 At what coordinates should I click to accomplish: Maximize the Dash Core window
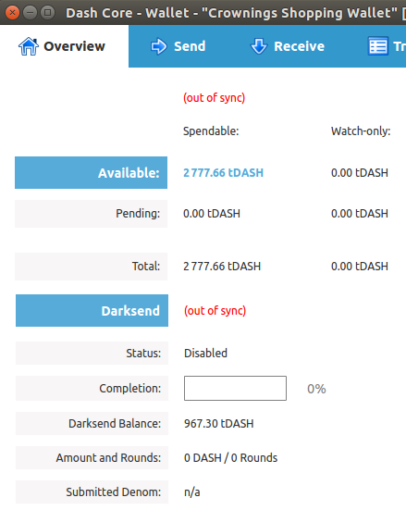tap(48, 13)
